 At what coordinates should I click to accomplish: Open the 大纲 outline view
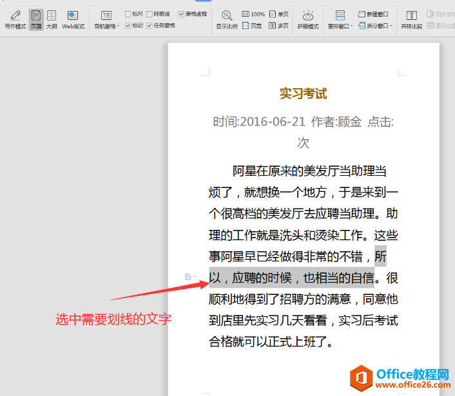tap(52, 19)
